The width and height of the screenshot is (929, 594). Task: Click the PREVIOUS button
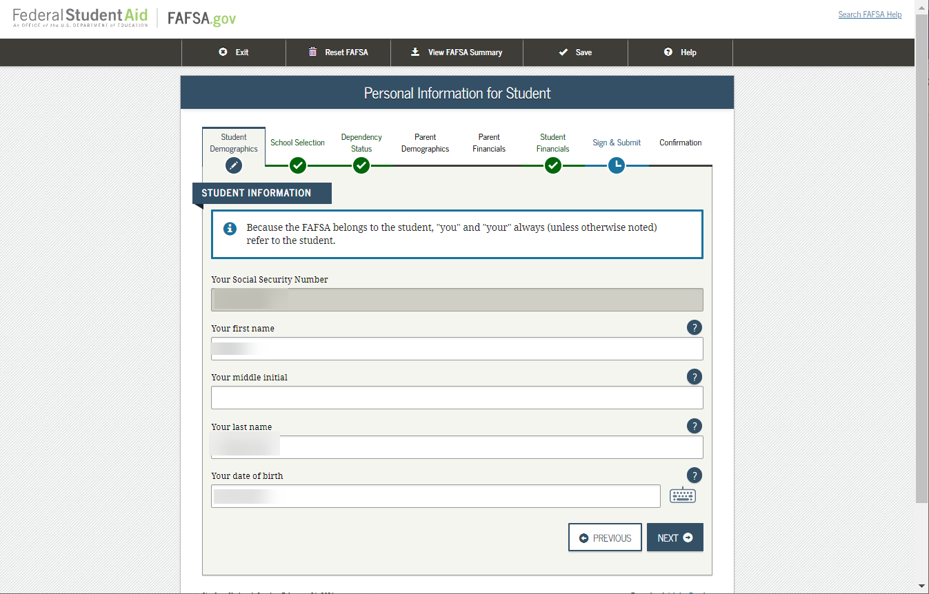pos(605,537)
